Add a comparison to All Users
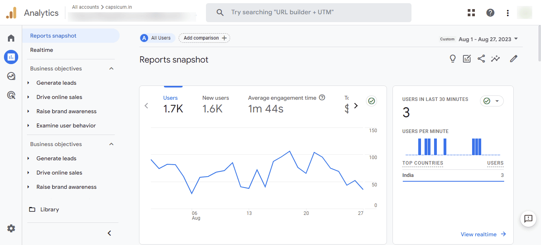The width and height of the screenshot is (541, 245). (204, 38)
